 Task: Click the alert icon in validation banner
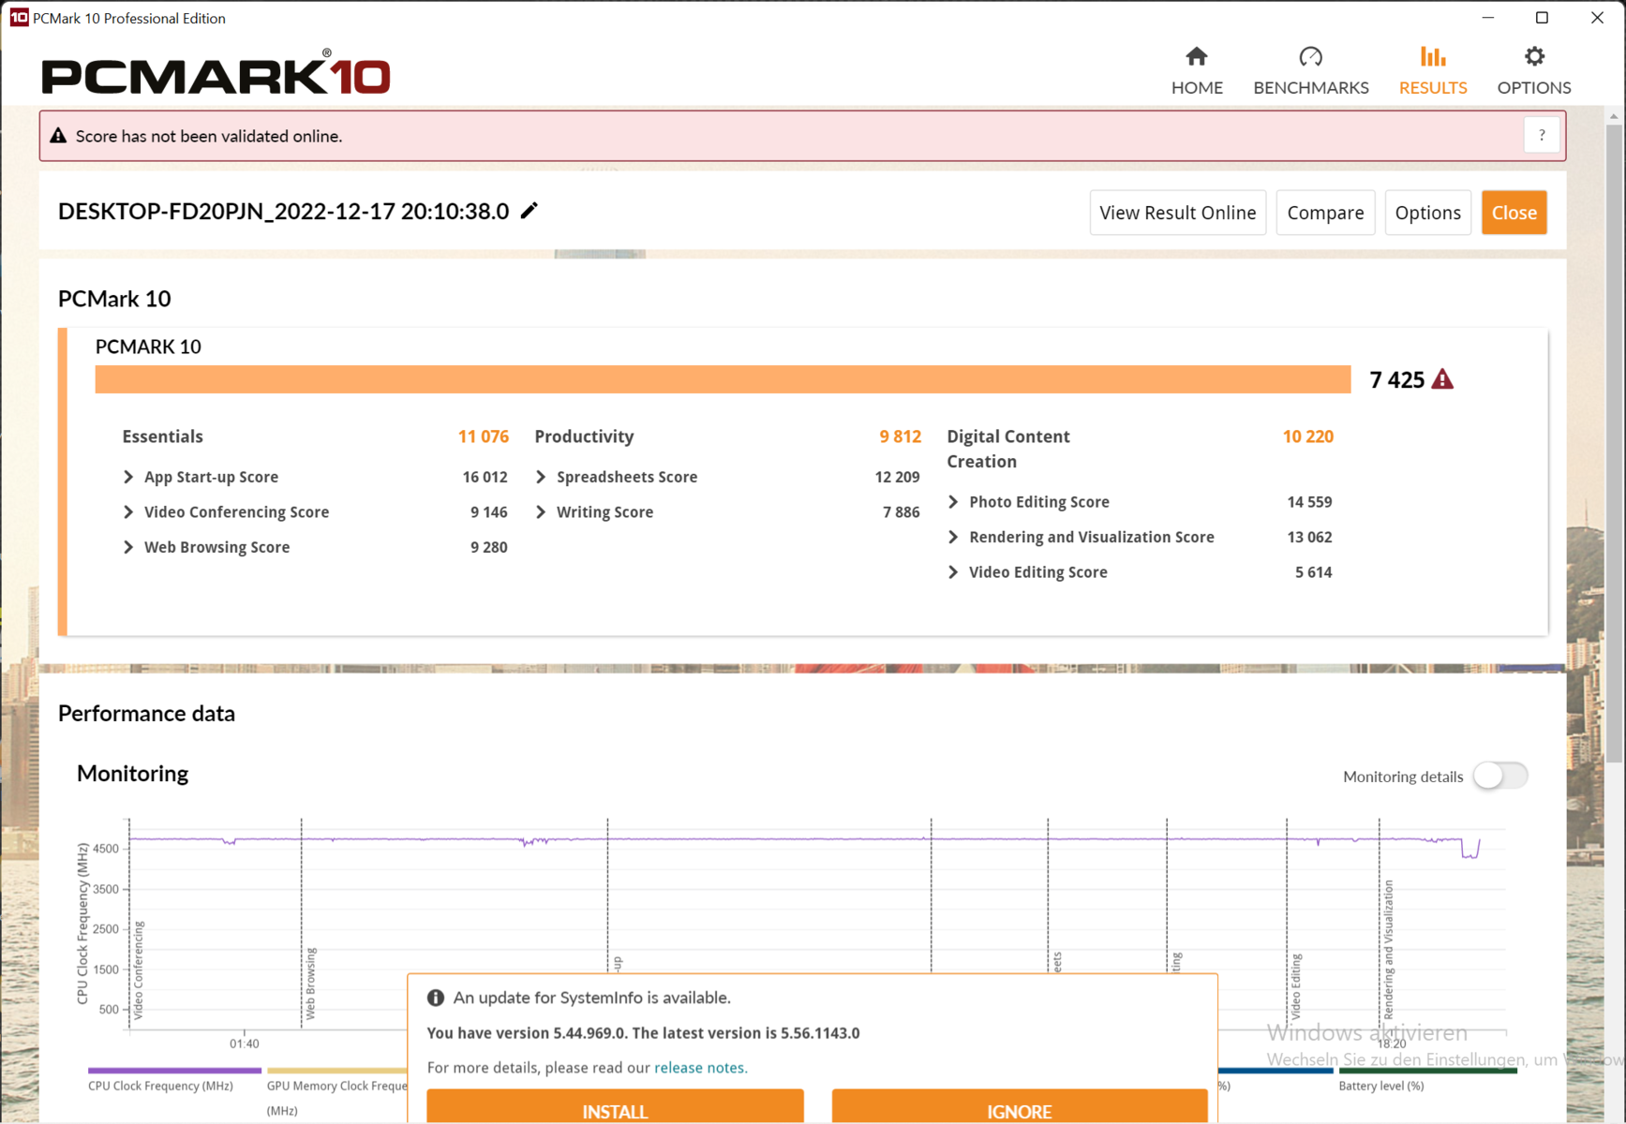pos(58,136)
